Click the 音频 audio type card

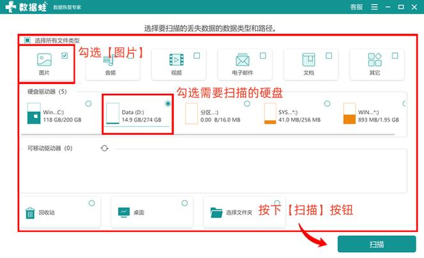pos(112,65)
